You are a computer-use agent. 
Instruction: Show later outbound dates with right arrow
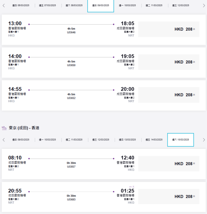(x=204, y=6)
